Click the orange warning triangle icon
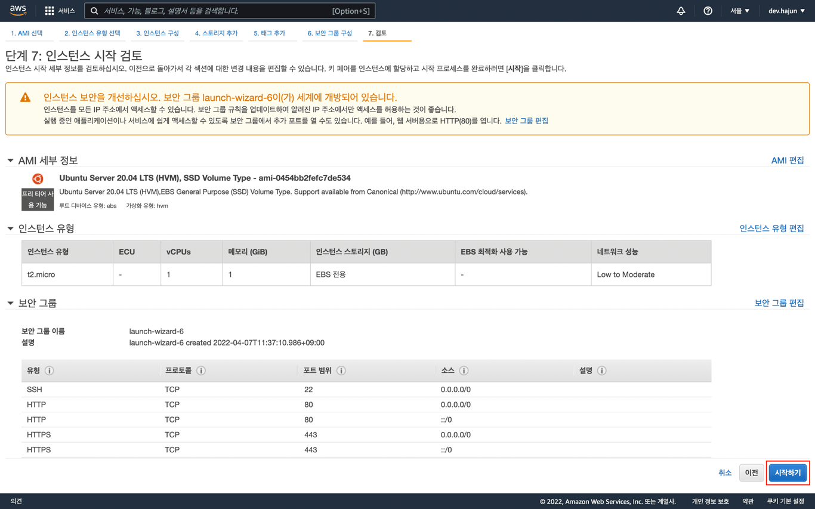This screenshot has height=509, width=815. (25, 97)
